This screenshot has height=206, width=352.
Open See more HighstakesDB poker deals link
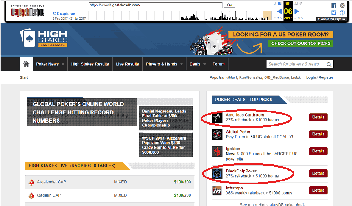tap(273, 204)
